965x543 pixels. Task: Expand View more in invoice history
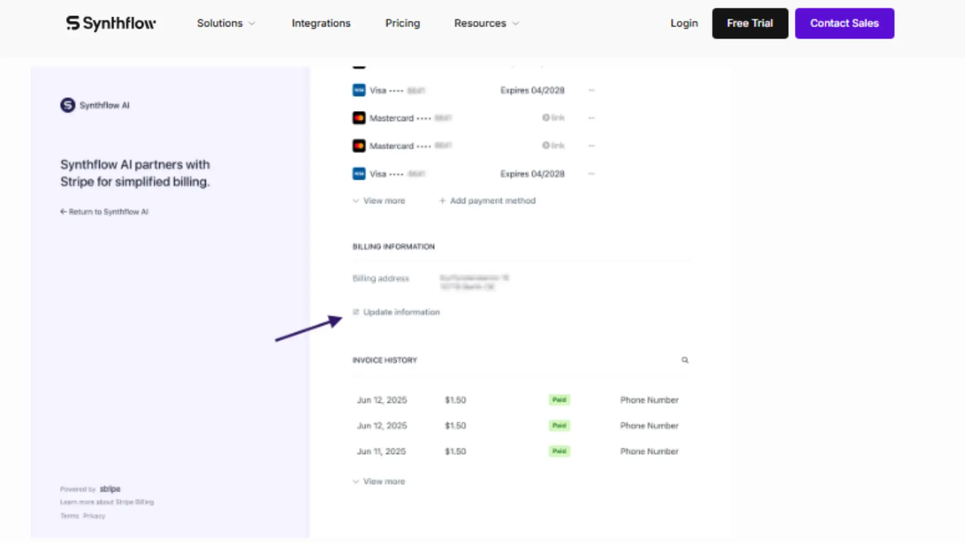pyautogui.click(x=379, y=481)
